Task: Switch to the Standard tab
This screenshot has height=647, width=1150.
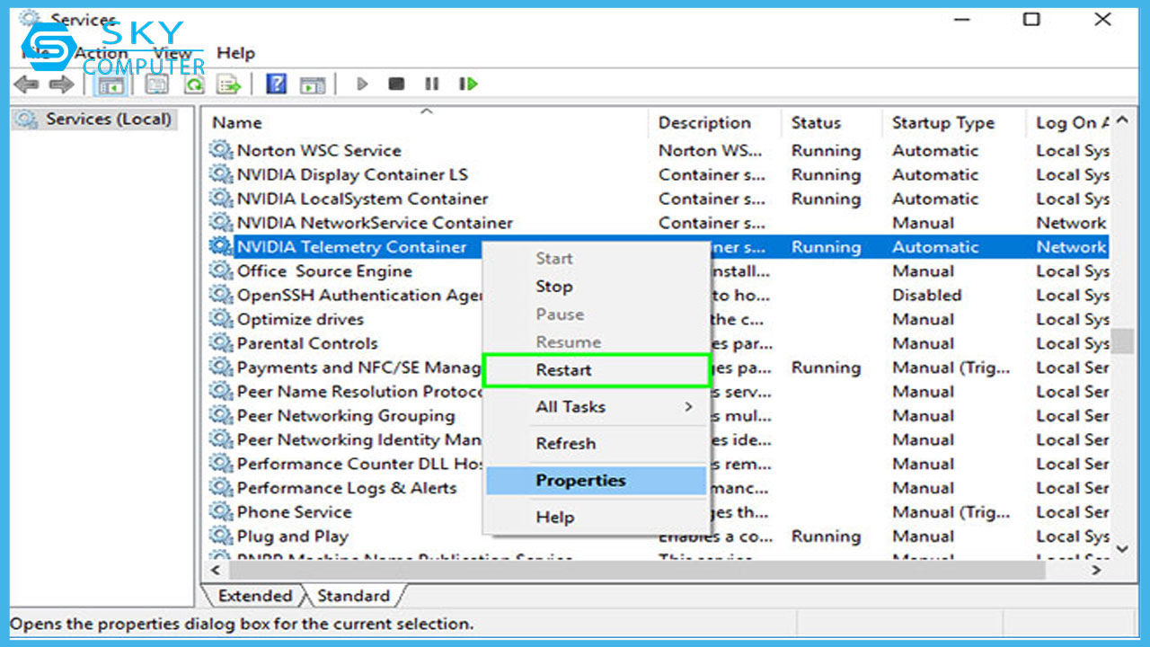Action: (352, 596)
